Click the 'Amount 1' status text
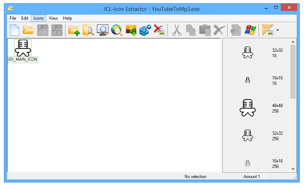Image resolution: width=307 pixels, height=189 pixels. tap(252, 177)
